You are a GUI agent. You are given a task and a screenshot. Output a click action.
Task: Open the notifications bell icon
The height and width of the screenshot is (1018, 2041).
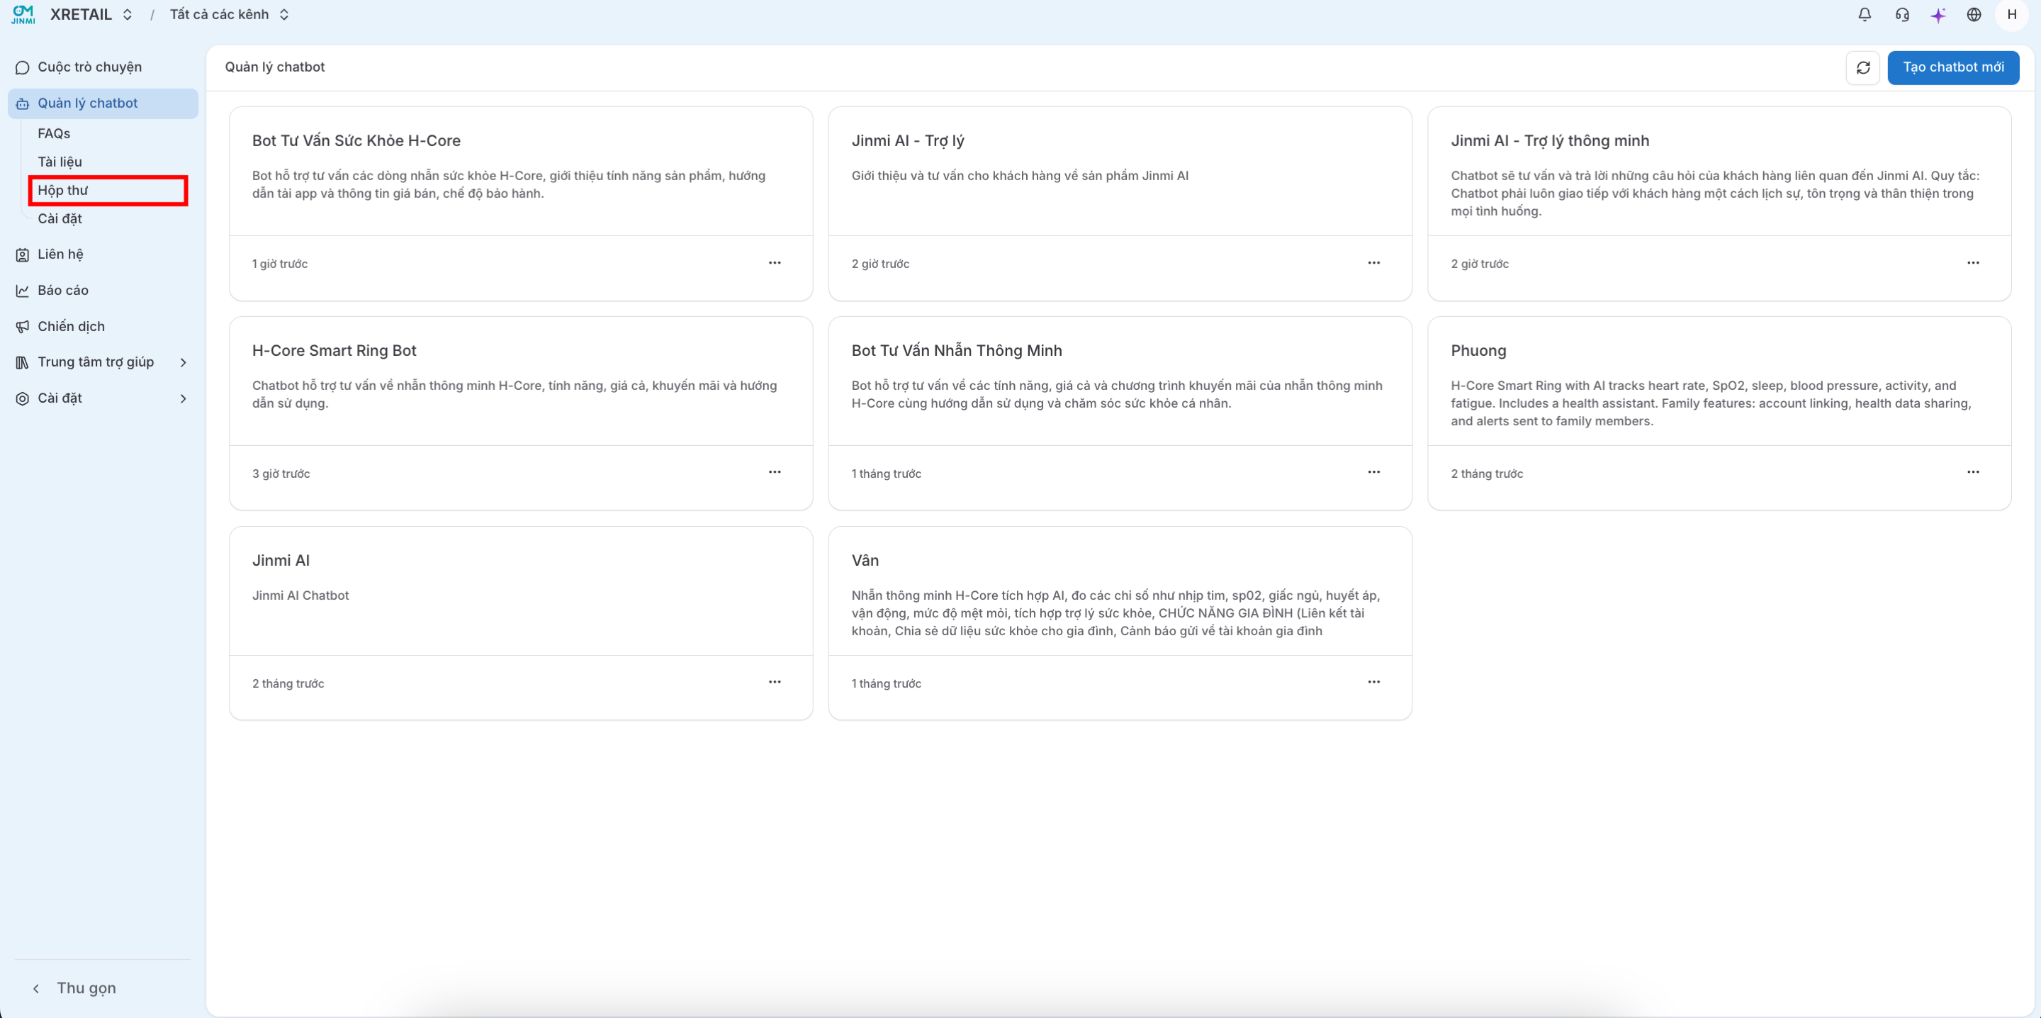point(1865,14)
